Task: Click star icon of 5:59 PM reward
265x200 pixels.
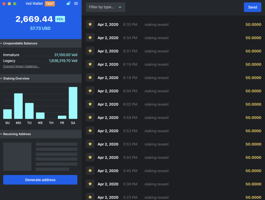Action: tap(90, 117)
